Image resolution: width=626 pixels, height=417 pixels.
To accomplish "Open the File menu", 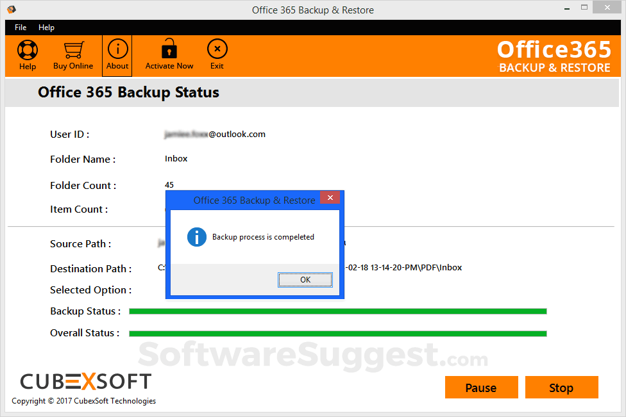I will (x=21, y=28).
